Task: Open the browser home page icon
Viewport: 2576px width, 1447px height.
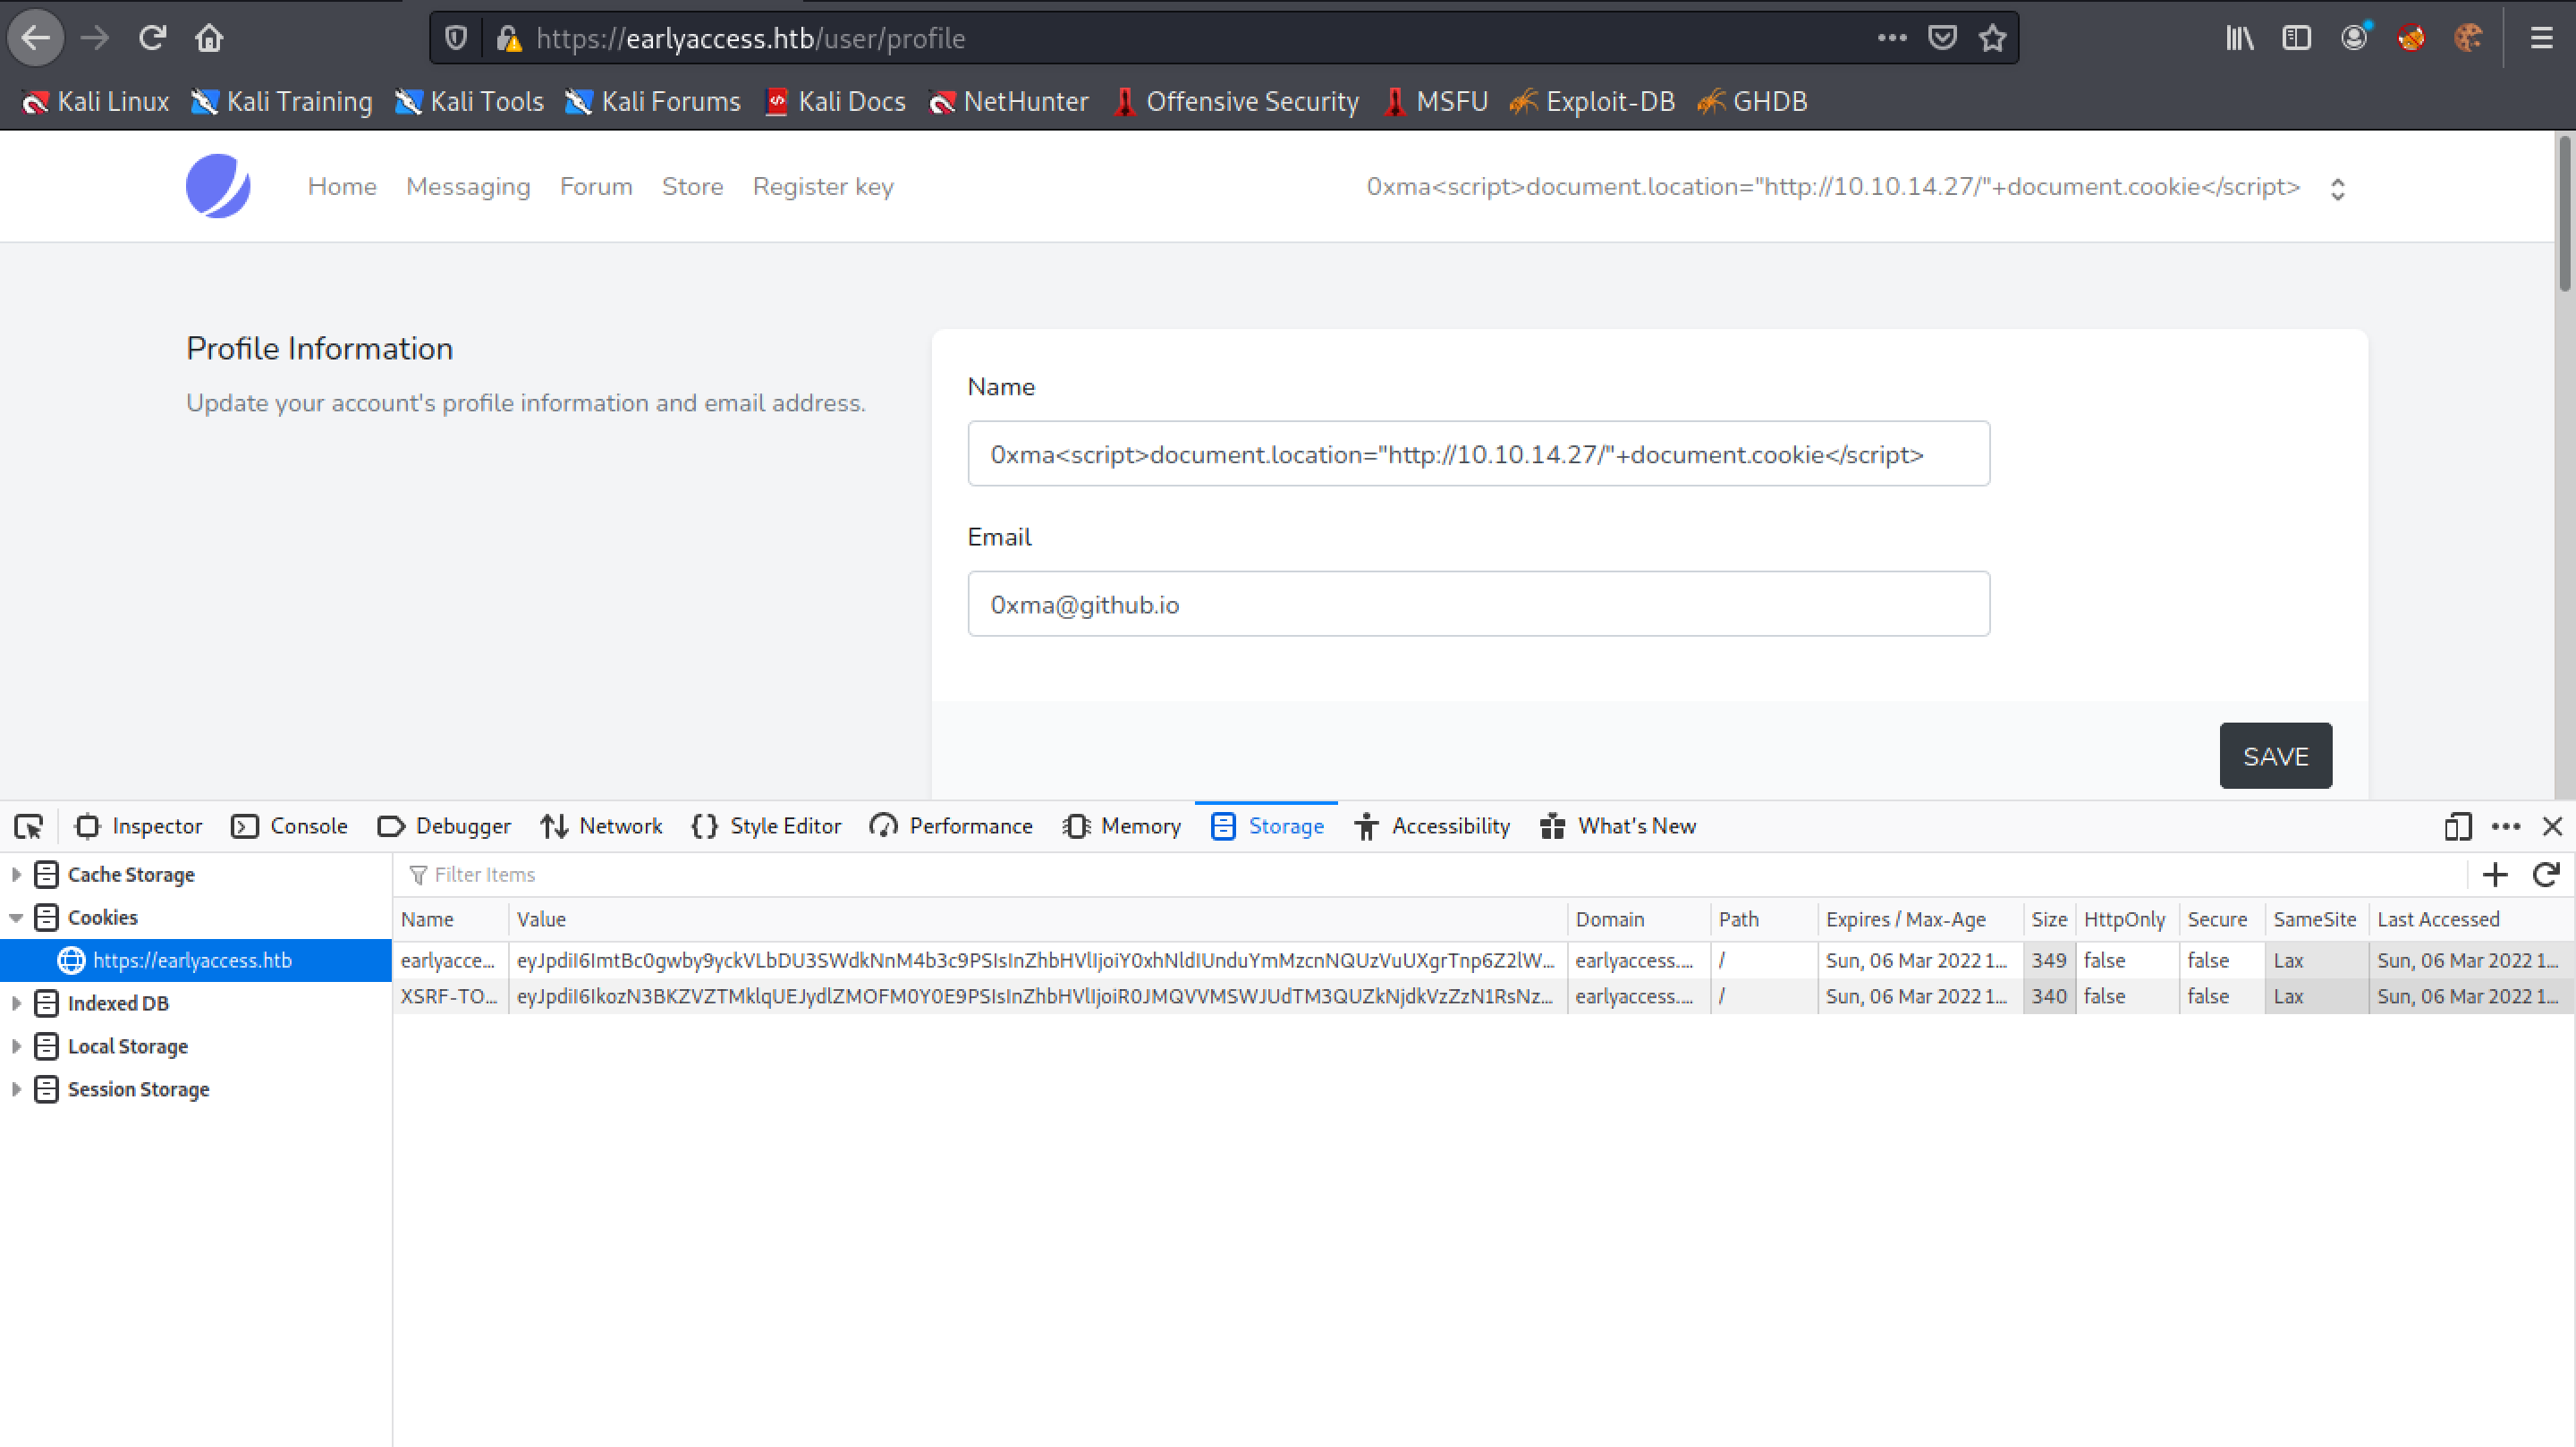Action: [209, 38]
